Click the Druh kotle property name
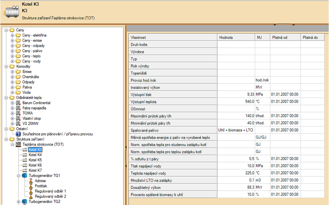The height and width of the screenshot is (205, 329). (139, 45)
